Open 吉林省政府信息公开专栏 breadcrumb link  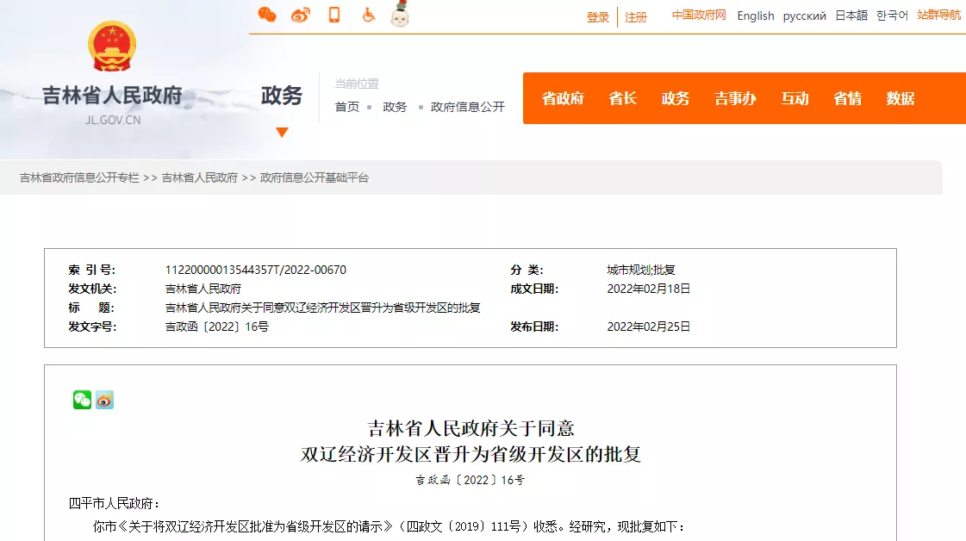tap(79, 177)
